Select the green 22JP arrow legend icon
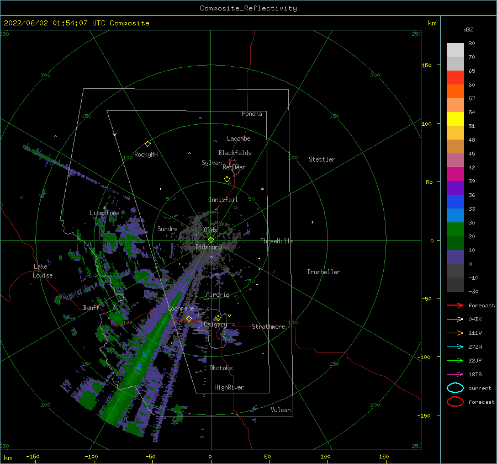Screen dimensions: 497x464 (455, 360)
